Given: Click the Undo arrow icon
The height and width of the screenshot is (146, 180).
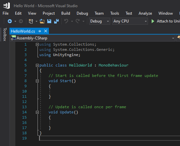Looking at the screenshot, I should (x=66, y=21).
